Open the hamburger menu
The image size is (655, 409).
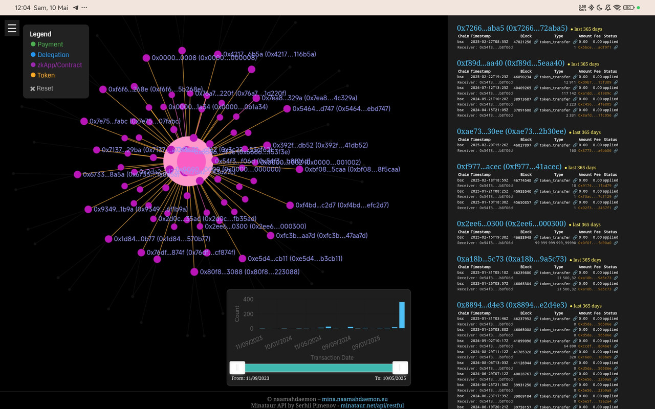coord(12,28)
